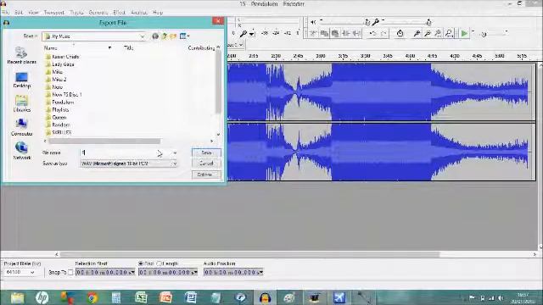Select the Length radio button
This screenshot has height=305, width=543.
(159, 263)
